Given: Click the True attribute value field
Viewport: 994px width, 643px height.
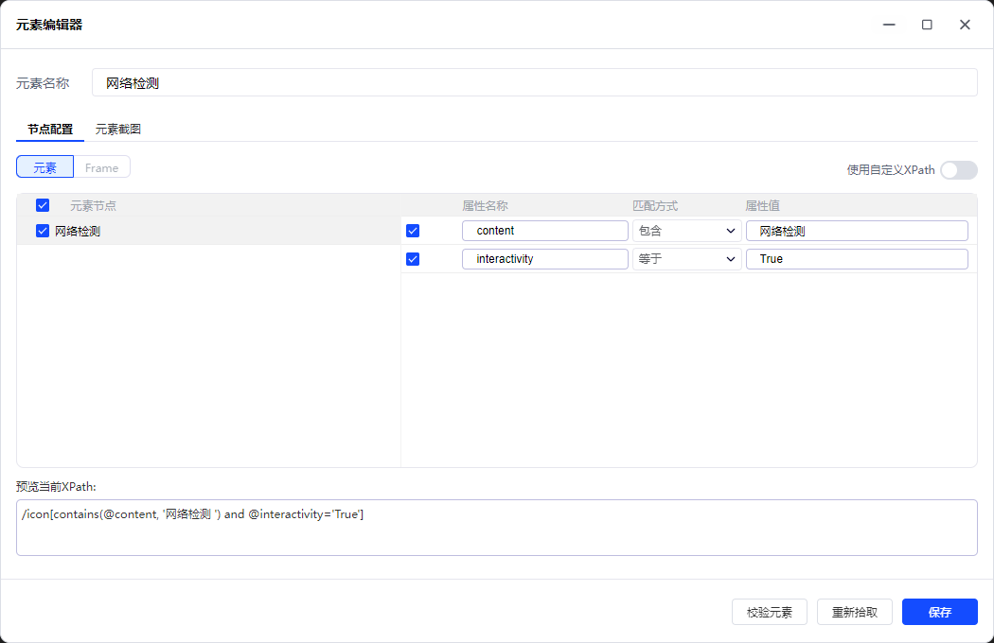Looking at the screenshot, I should 857,259.
